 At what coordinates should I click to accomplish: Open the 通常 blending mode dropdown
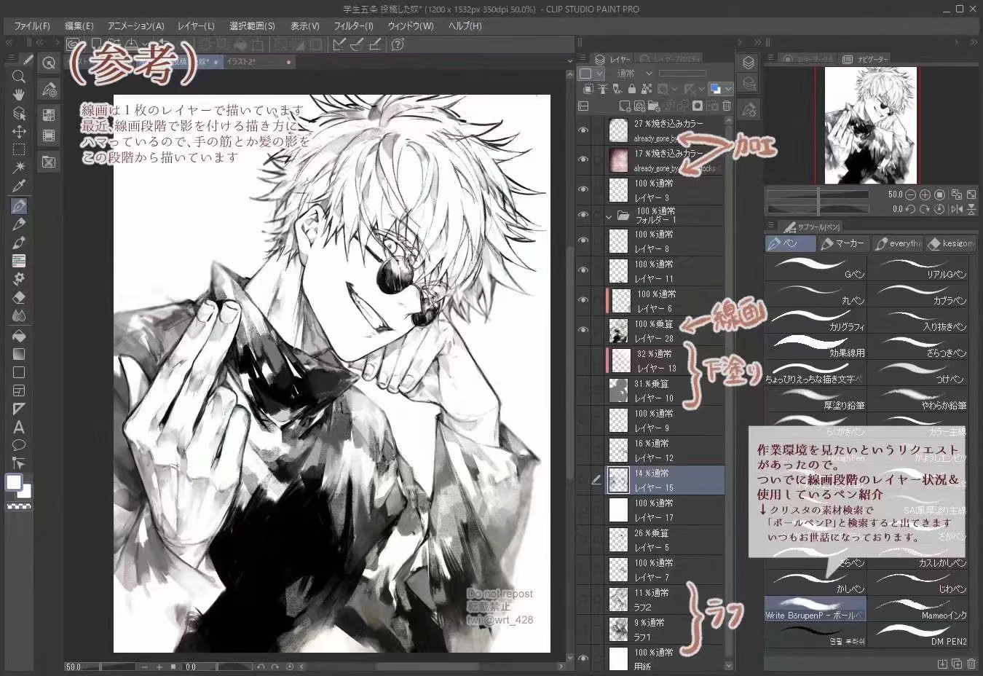click(633, 74)
